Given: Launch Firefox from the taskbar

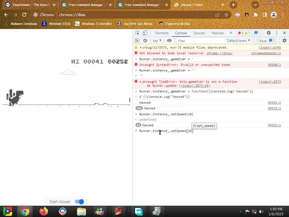Looking at the screenshot, I should coord(44,211).
